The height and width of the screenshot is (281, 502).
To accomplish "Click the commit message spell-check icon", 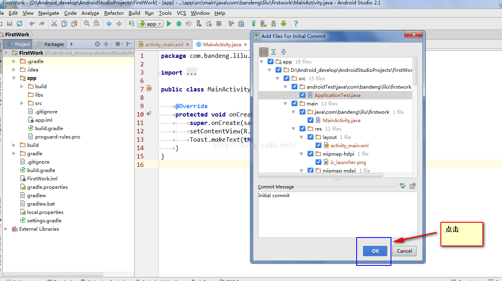I will pos(403,186).
